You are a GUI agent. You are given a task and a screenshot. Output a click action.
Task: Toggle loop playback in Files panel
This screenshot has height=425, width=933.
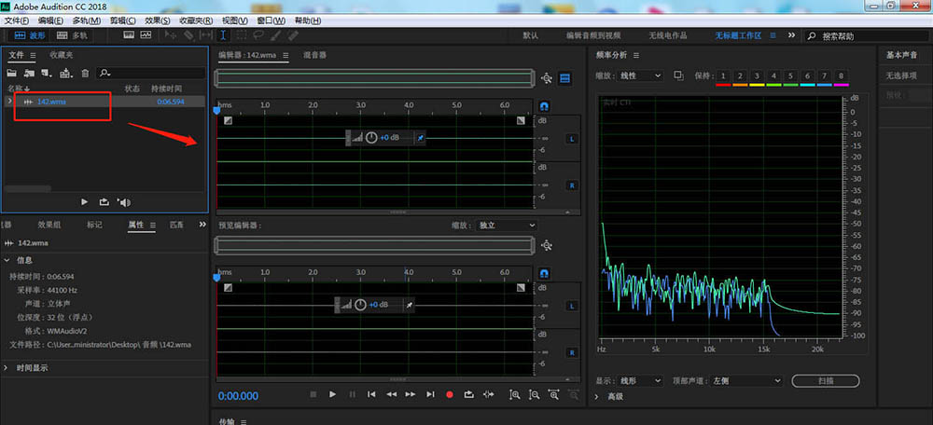104,202
